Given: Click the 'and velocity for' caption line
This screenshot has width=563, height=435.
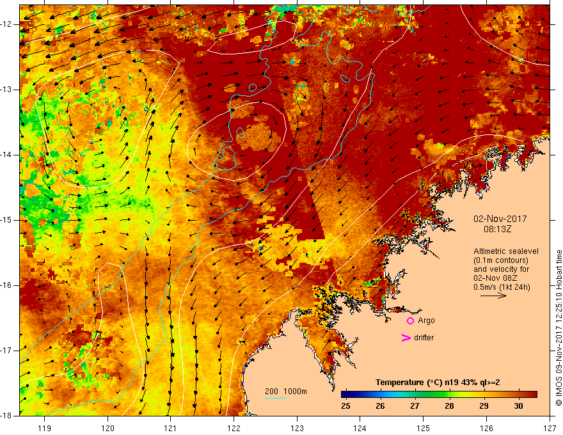Looking at the screenshot, I should point(501,269).
